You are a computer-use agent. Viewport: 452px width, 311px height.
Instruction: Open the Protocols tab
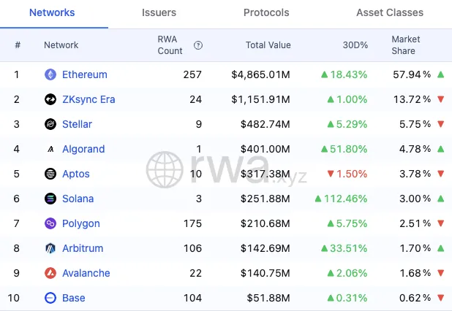pyautogui.click(x=266, y=13)
